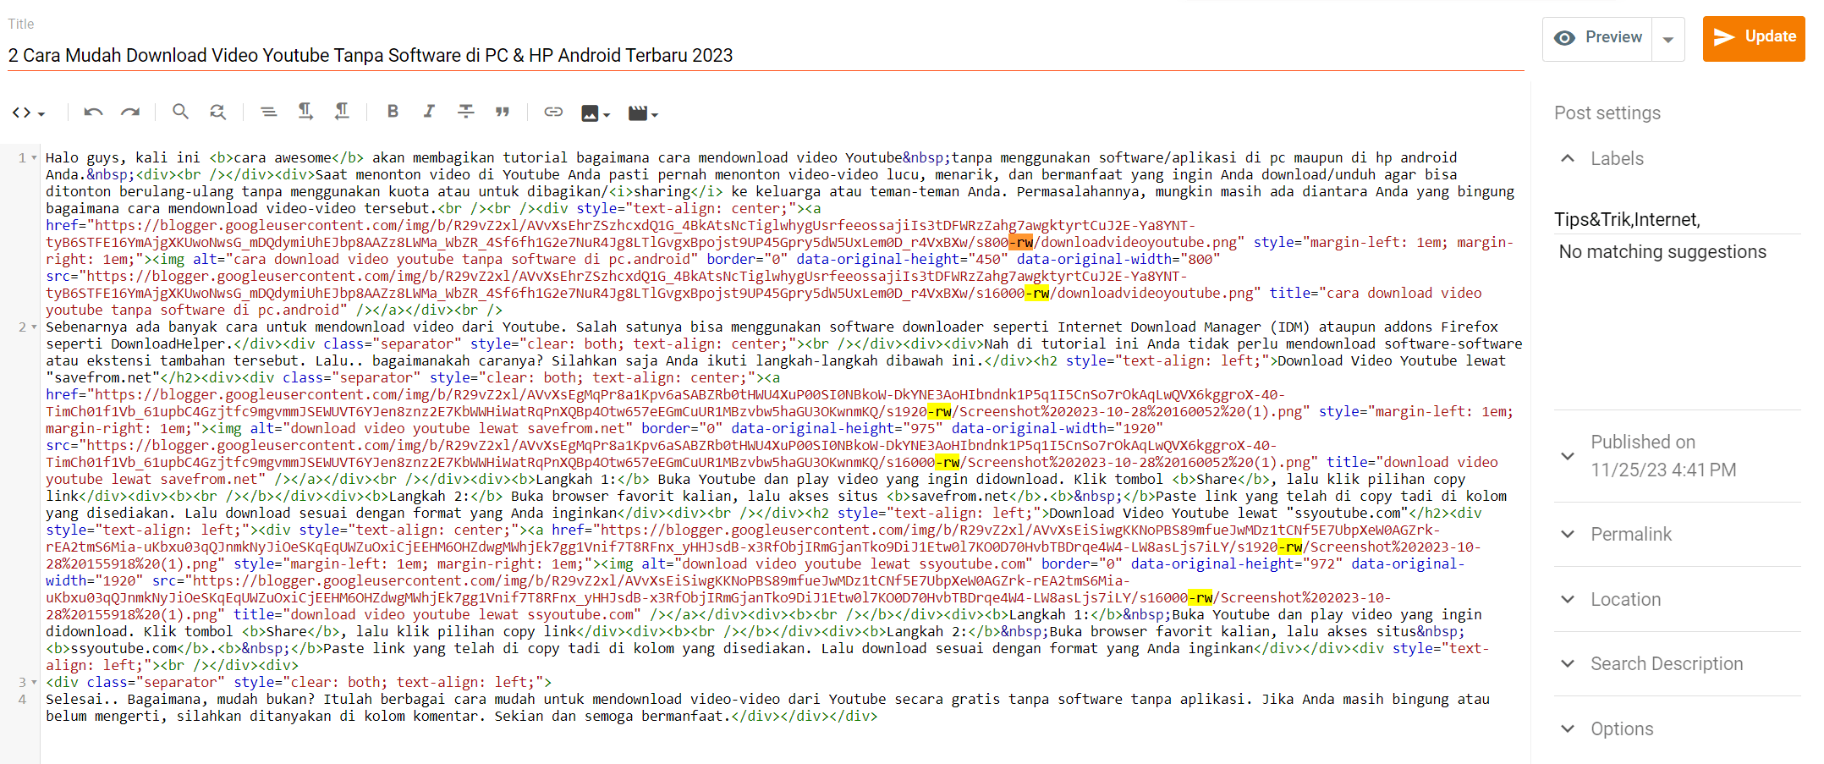
Task: Collapse the Labels section
Action: coord(1568,158)
